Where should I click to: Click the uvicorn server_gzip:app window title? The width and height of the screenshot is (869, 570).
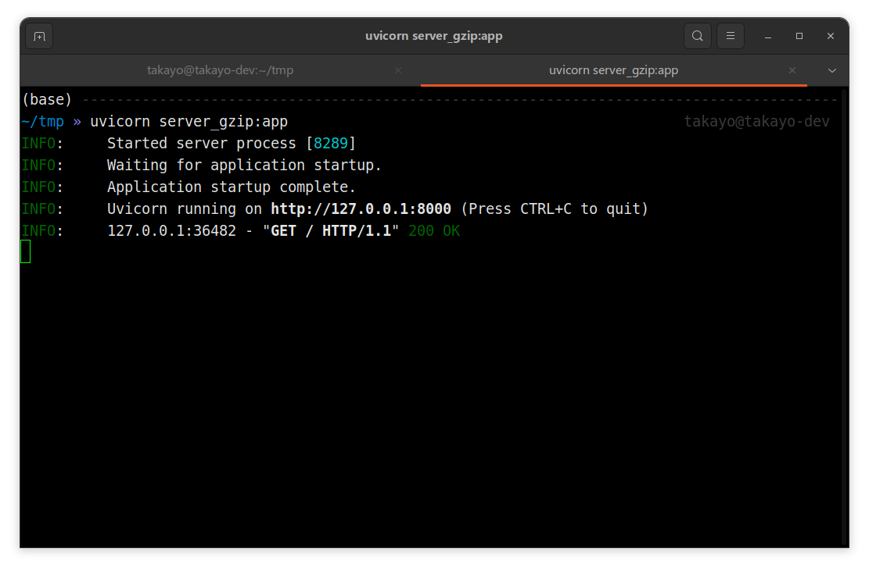[x=434, y=35]
